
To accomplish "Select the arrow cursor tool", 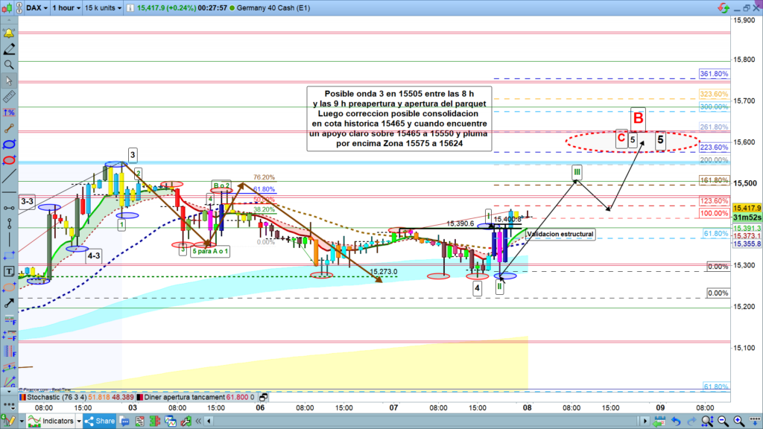I will pos(10,80).
